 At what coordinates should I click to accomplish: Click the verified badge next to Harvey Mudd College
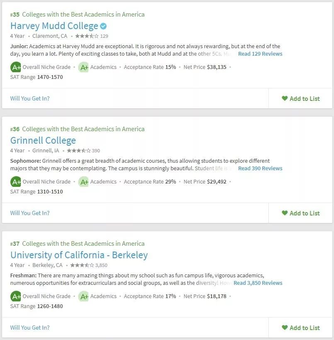[x=104, y=26]
